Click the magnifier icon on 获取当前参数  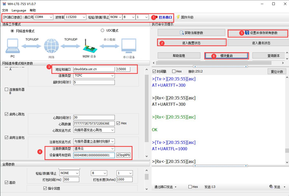pyautogui.click(x=182, y=33)
